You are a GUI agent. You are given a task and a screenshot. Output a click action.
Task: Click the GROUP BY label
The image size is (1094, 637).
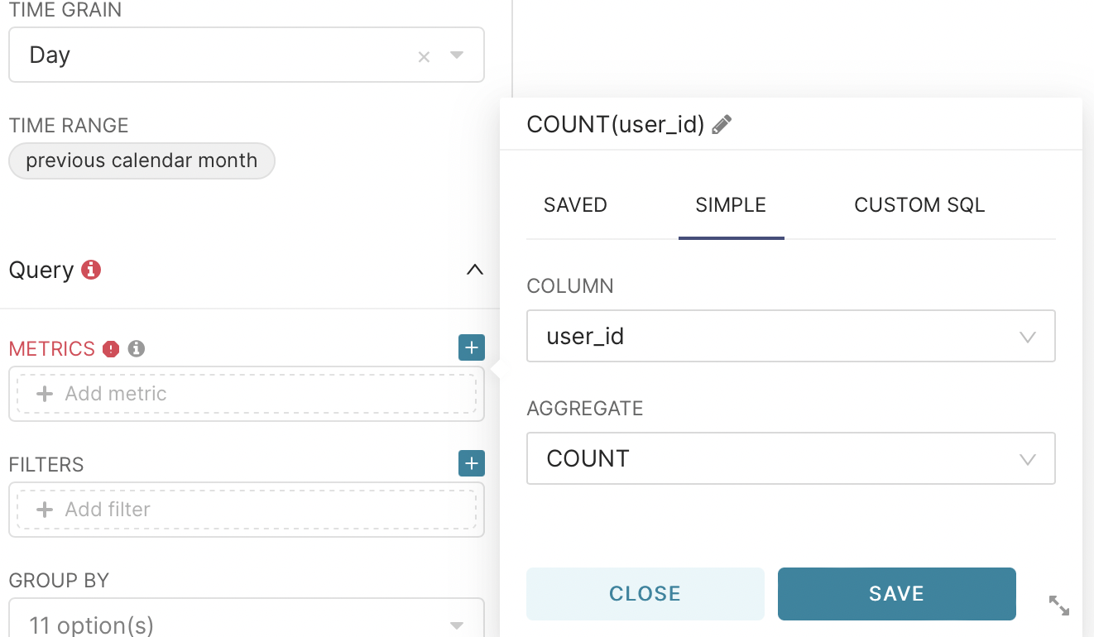(59, 581)
